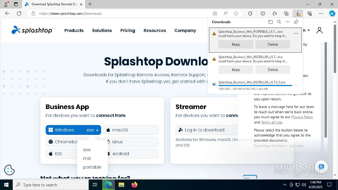Close the Downloads toolbar button
This screenshot has height=190, width=338.
click(298, 13)
